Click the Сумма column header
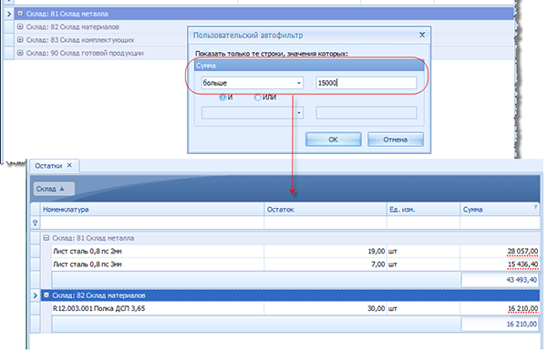This screenshot has height=352, width=547. tap(500, 210)
